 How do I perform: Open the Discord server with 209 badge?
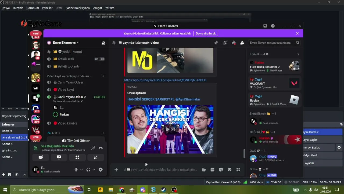point(35,119)
